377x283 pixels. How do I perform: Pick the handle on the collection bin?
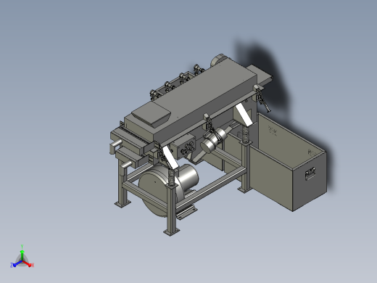310,173
